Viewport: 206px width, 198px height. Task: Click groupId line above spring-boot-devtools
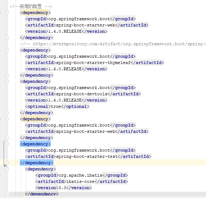point(81,88)
